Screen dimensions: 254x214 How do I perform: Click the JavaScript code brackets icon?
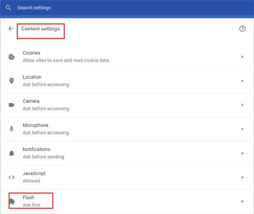pyautogui.click(x=11, y=177)
